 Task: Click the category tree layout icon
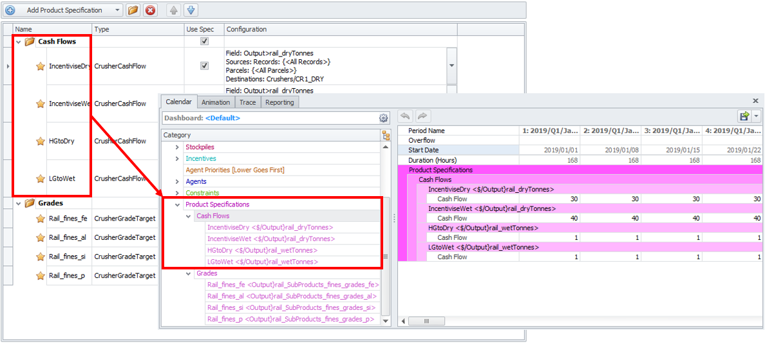coord(386,136)
